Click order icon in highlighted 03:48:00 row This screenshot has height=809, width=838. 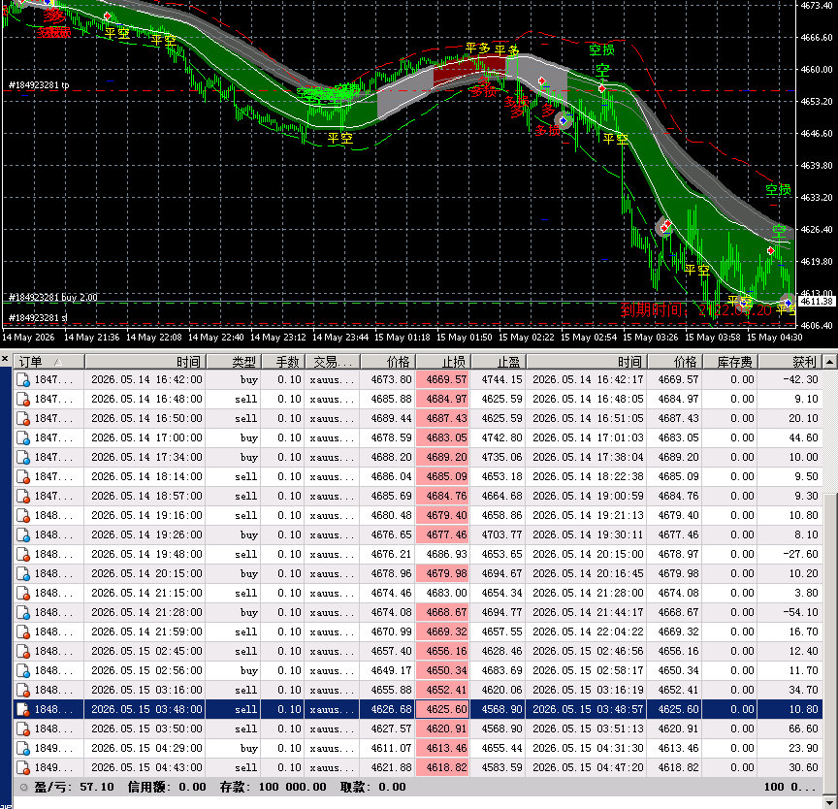point(23,710)
